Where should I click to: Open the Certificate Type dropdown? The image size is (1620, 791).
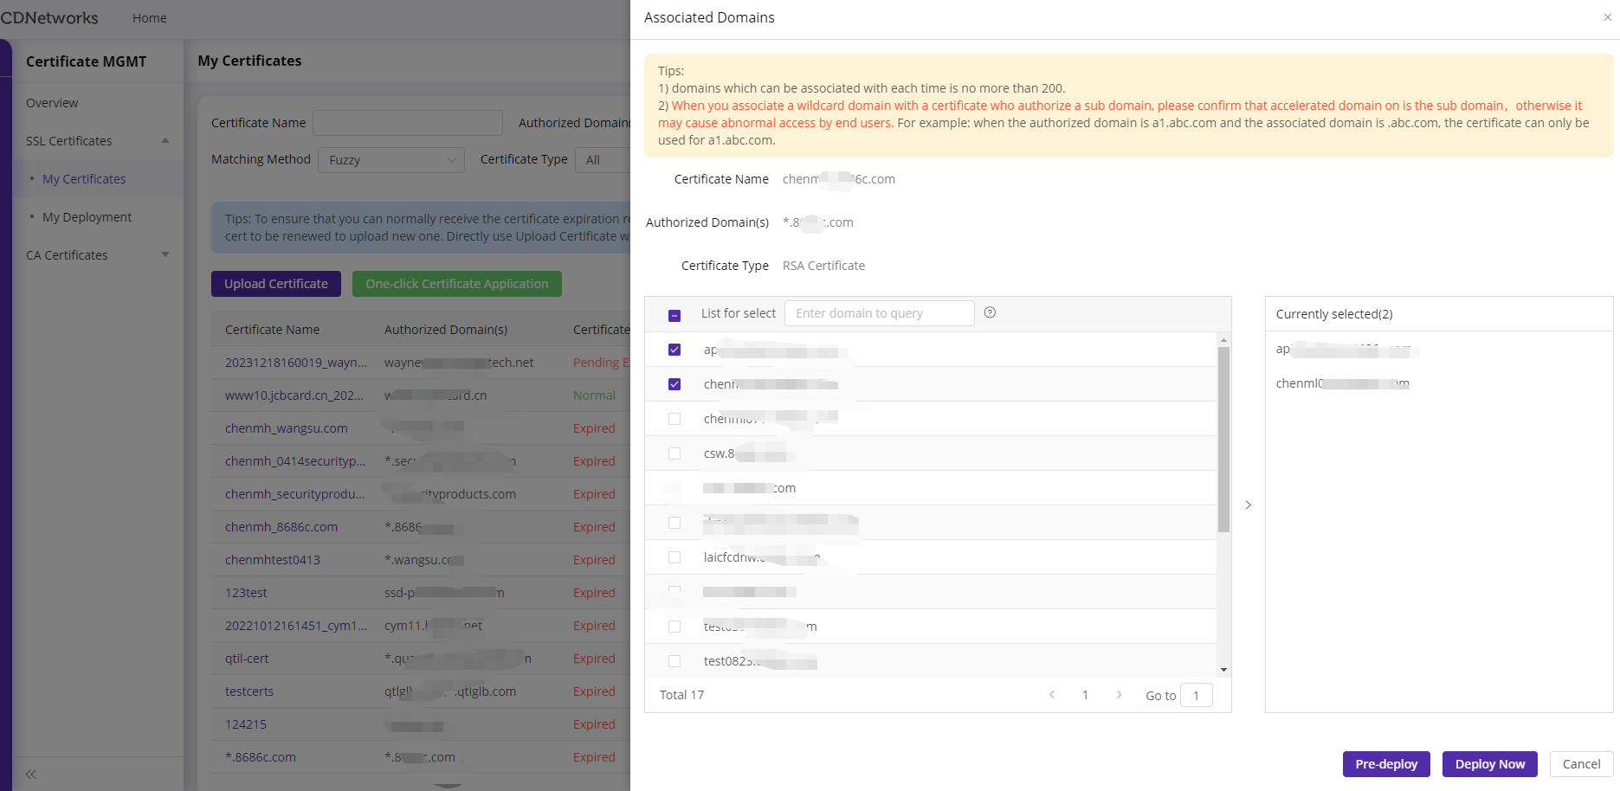click(603, 160)
